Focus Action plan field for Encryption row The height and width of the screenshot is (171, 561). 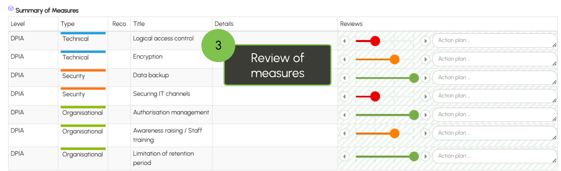pyautogui.click(x=495, y=59)
